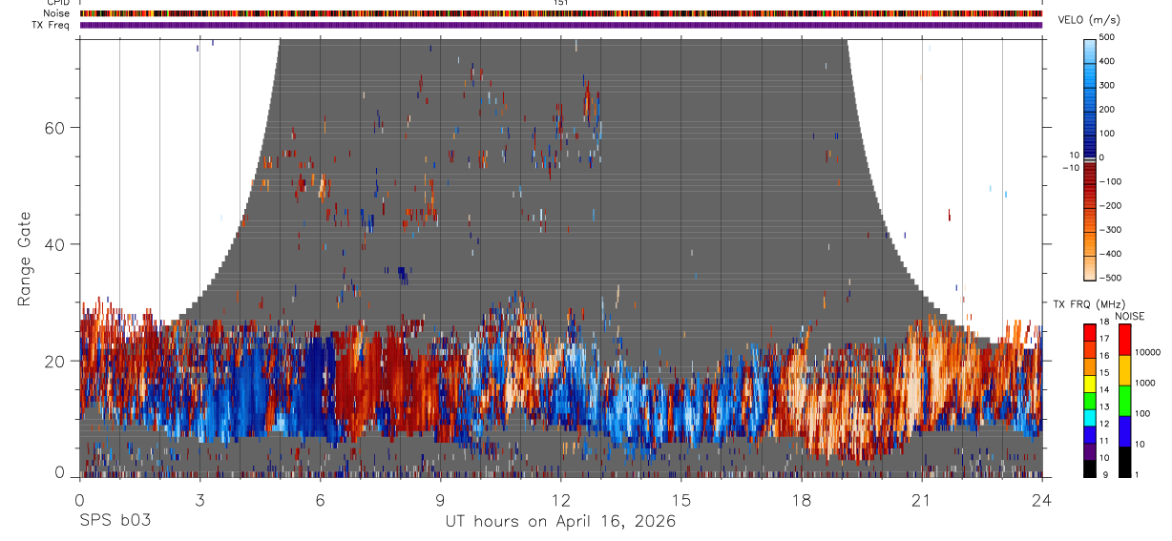Viewport: 1172px width, 541px height.
Task: Click the green segment of the NOISE bar
Action: [1125, 401]
